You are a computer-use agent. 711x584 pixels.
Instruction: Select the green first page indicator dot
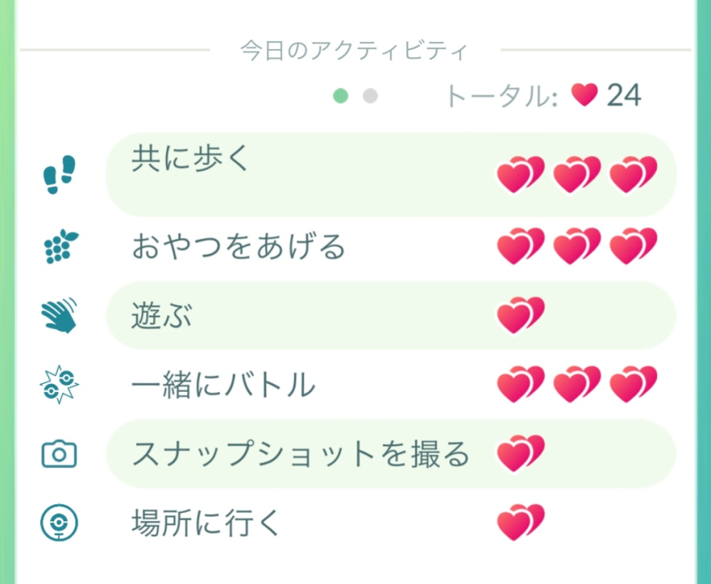(340, 95)
